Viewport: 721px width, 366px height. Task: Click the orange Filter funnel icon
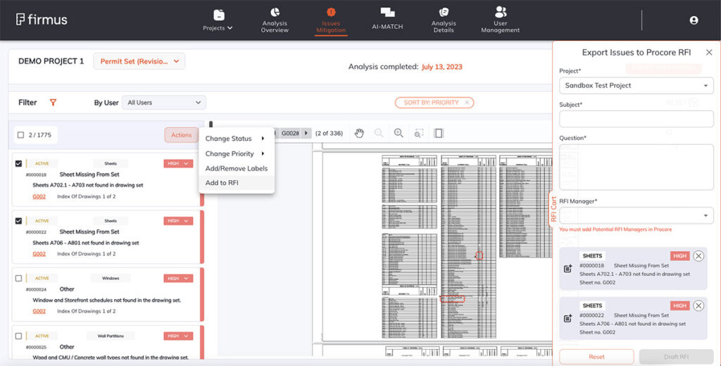point(53,103)
